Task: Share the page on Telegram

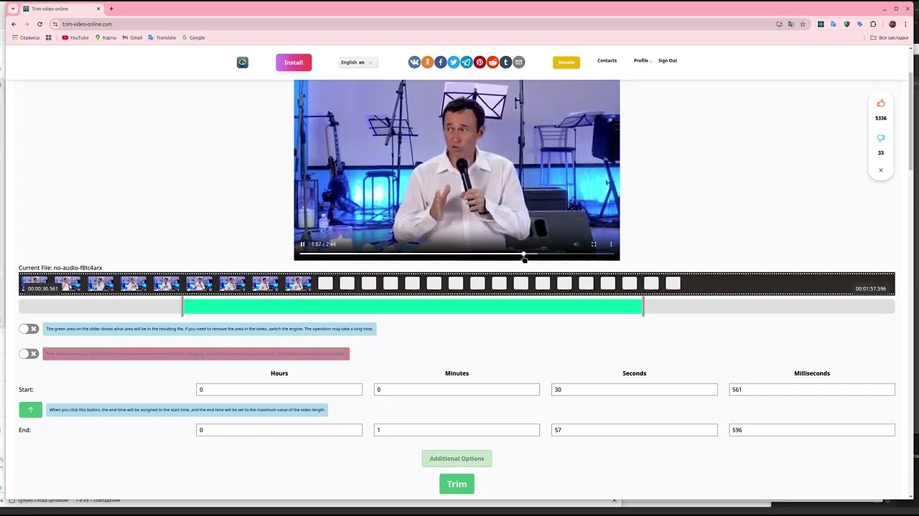Action: (467, 62)
